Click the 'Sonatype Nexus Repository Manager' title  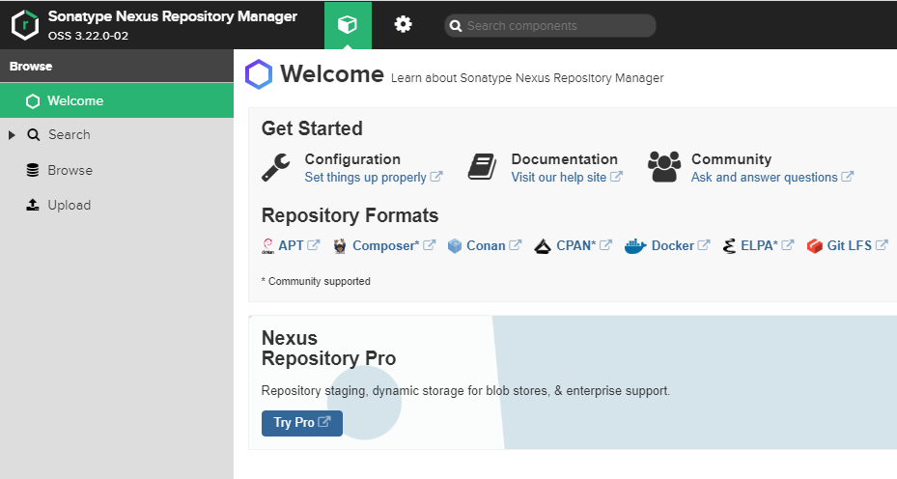(x=173, y=16)
